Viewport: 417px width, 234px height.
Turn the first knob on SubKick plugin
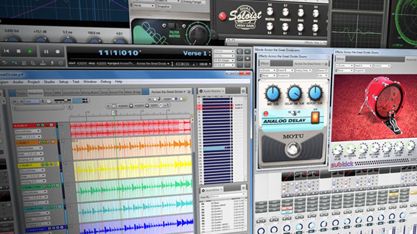[x=337, y=151]
